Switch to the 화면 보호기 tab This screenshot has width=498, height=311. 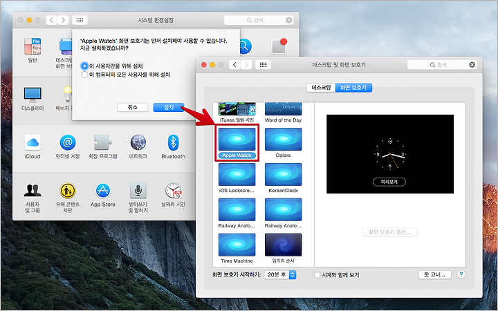click(353, 88)
